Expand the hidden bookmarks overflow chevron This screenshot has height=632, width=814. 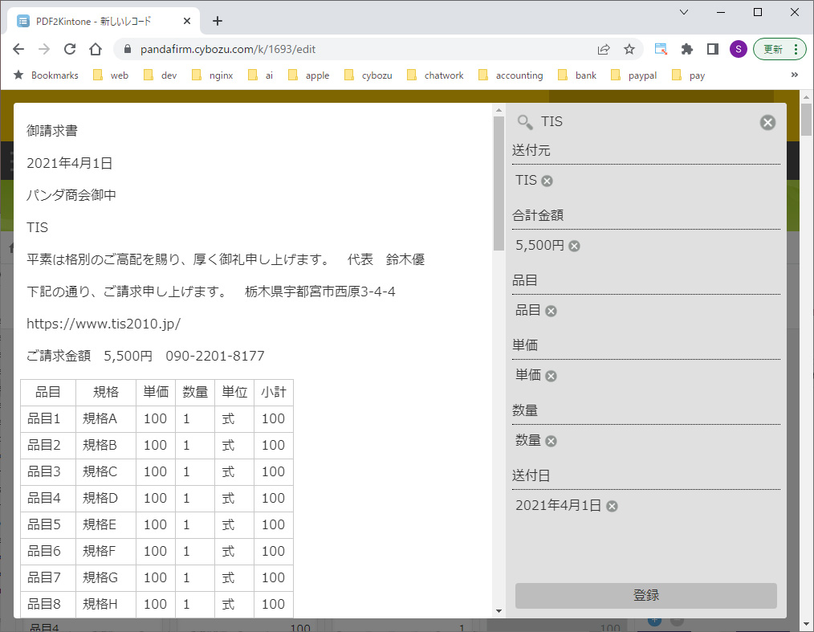[795, 75]
